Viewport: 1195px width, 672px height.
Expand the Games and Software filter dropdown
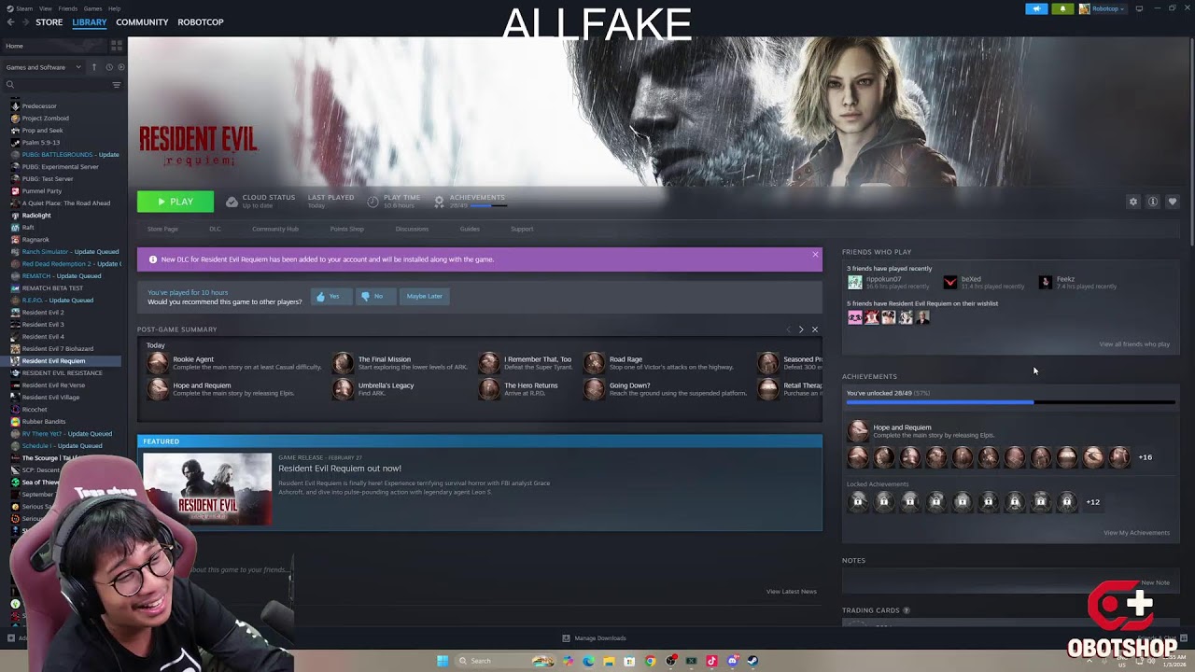[43, 67]
